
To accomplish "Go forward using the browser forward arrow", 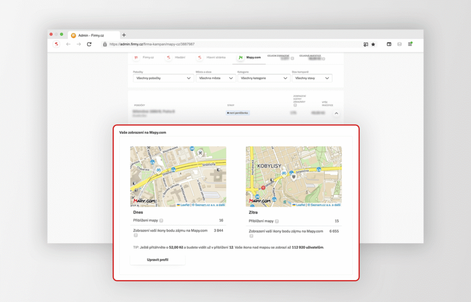I will click(79, 44).
